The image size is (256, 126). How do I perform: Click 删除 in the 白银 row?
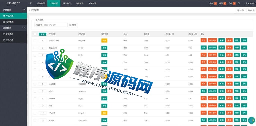[229, 105]
